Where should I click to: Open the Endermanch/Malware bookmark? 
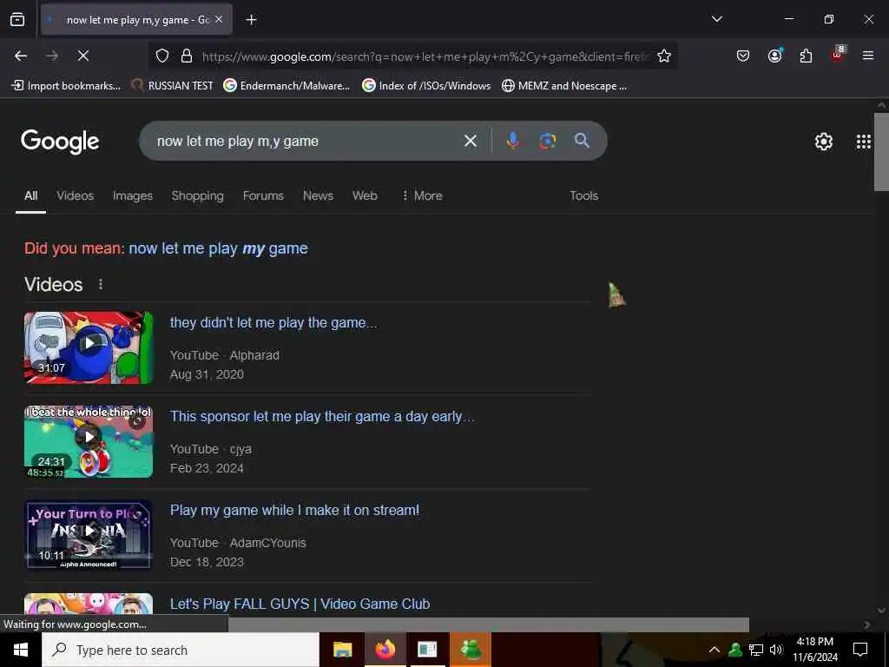(286, 86)
